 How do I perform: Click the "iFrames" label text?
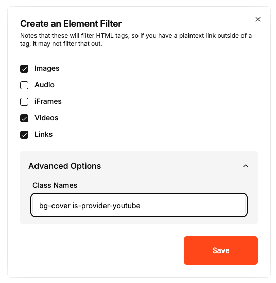pyautogui.click(x=48, y=101)
